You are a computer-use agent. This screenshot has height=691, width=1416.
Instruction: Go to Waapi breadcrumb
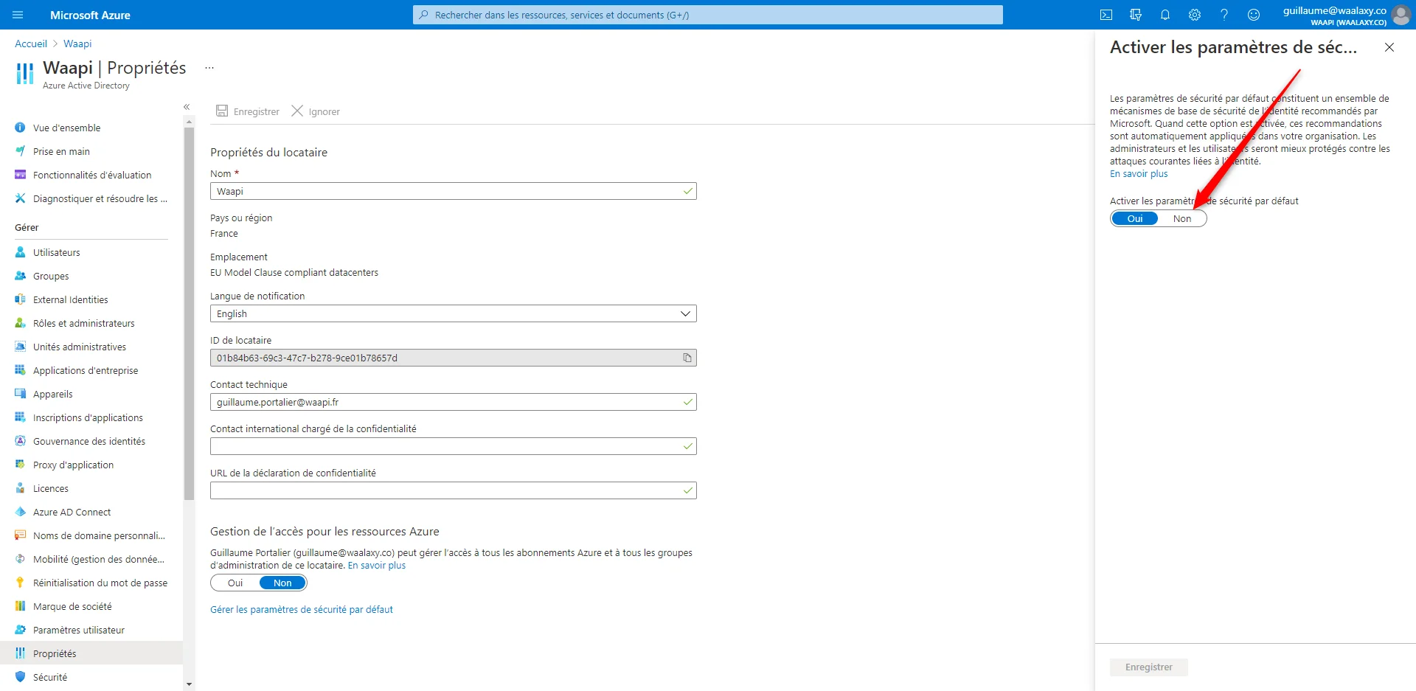(x=77, y=44)
